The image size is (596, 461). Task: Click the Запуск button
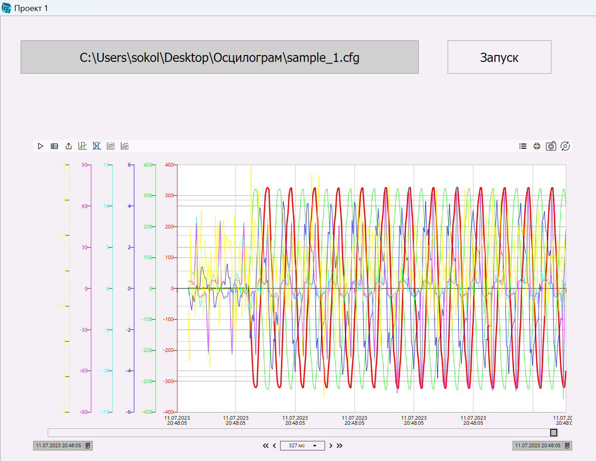pos(499,57)
